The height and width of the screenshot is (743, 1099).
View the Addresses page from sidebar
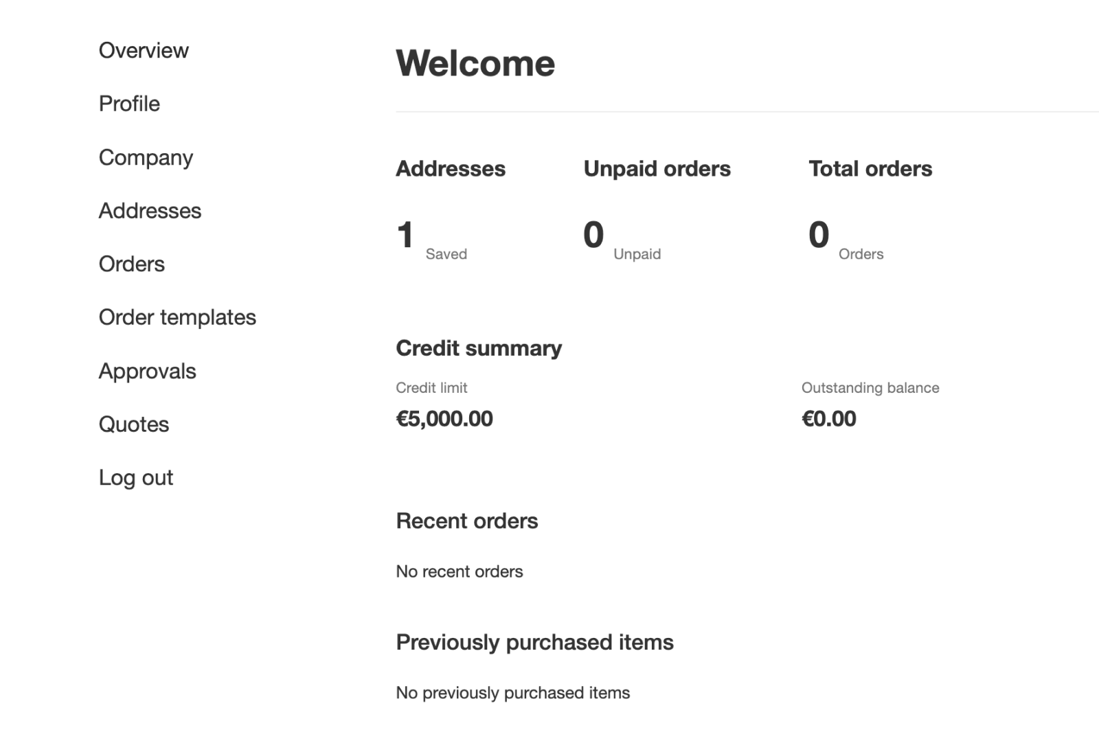[x=150, y=211]
